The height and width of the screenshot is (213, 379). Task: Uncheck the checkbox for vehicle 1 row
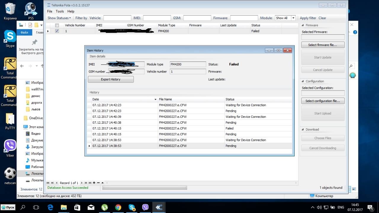57,31
